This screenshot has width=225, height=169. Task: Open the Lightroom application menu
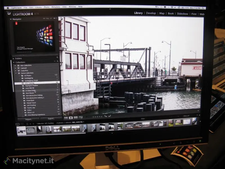click(x=16, y=8)
